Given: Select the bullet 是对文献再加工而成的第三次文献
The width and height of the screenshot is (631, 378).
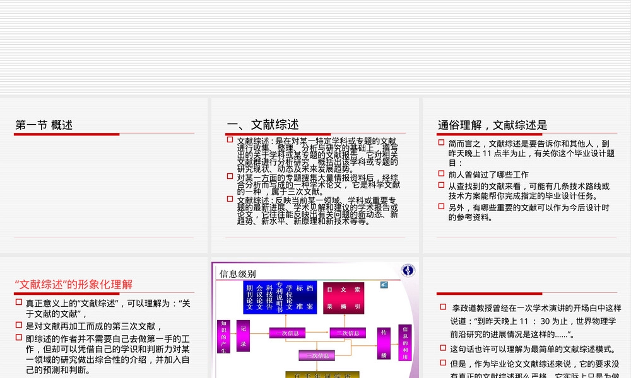Looking at the screenshot, I should point(93,326).
